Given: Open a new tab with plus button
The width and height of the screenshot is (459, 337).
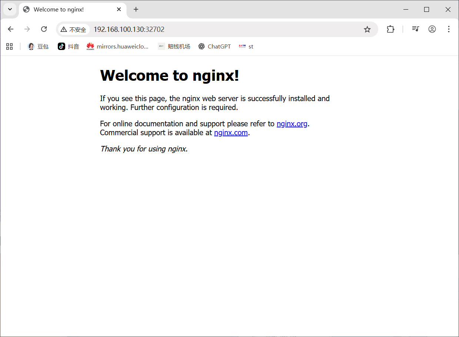Looking at the screenshot, I should [x=136, y=9].
